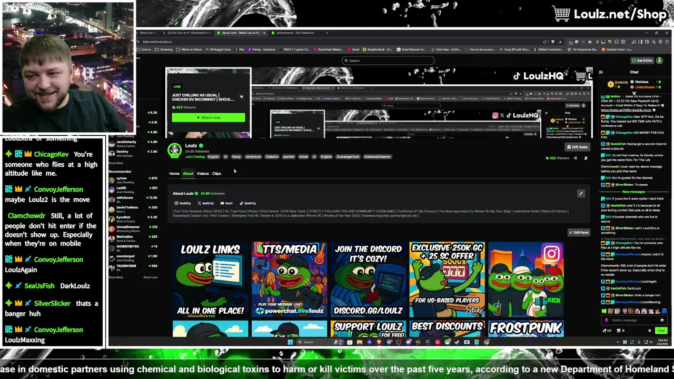Switch to the Clips tab
Screen dimensions: 674x379
216,173
